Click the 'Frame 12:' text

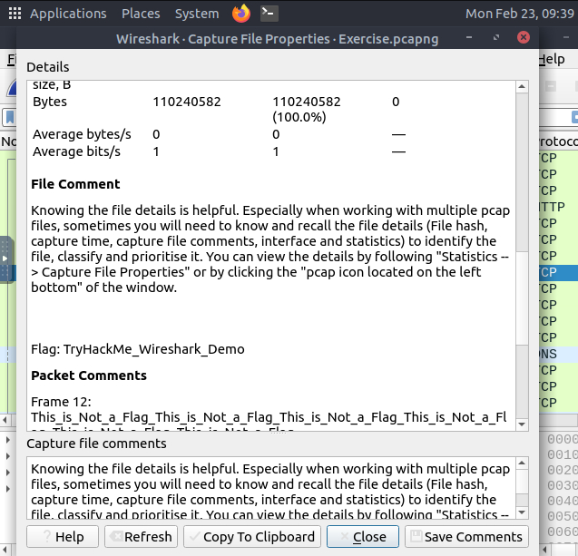[61, 402]
